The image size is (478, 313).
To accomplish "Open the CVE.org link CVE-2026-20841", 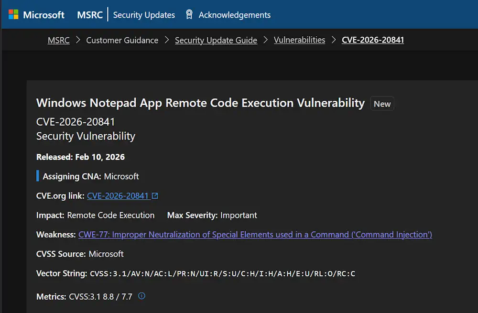I will pyautogui.click(x=118, y=195).
